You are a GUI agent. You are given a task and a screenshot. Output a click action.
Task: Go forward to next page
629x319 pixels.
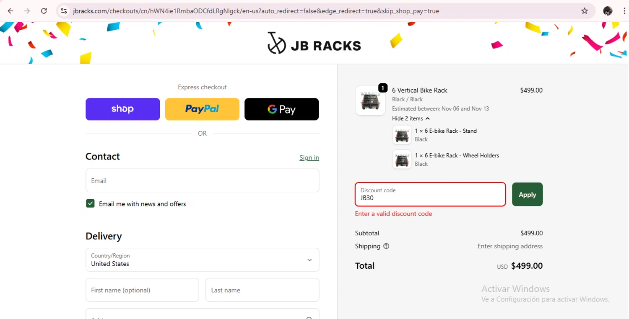coord(27,11)
